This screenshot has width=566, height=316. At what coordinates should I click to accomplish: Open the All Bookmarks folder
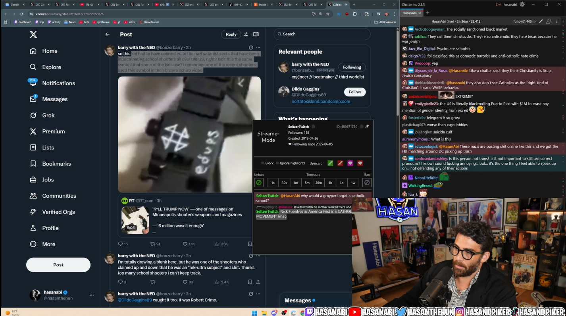(x=385, y=22)
